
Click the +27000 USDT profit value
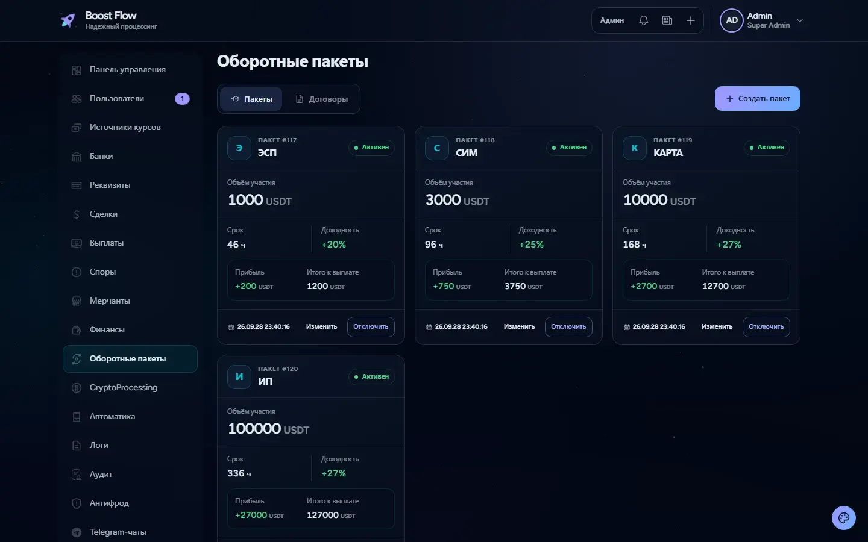tap(259, 515)
